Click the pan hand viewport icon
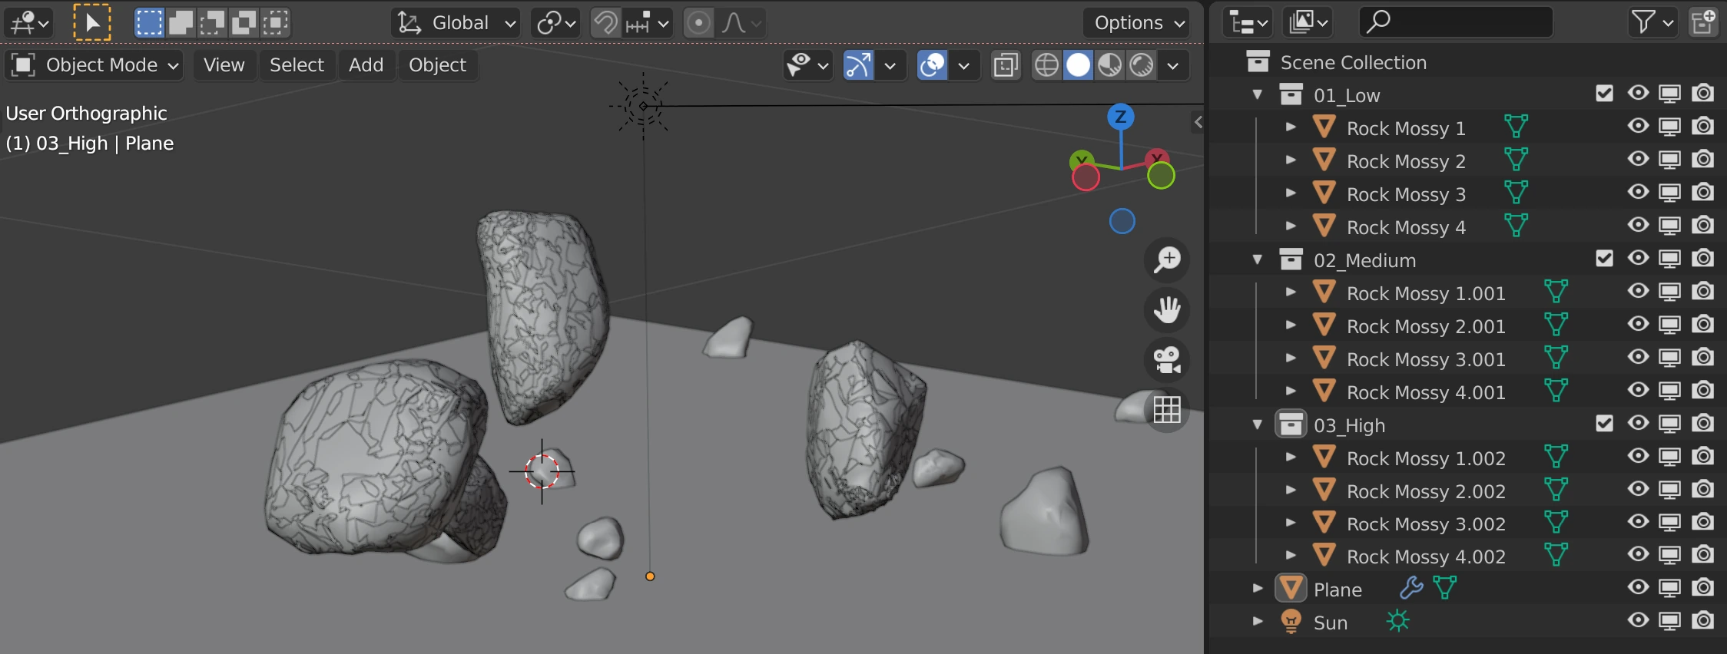This screenshot has height=654, width=1727. pyautogui.click(x=1167, y=310)
